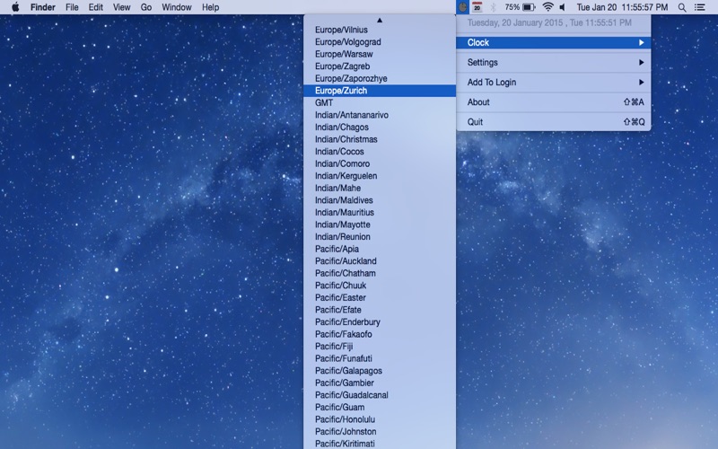Select Pacific/Fakaofo timezone
Viewport: 718px width, 449px height.
(x=380, y=334)
